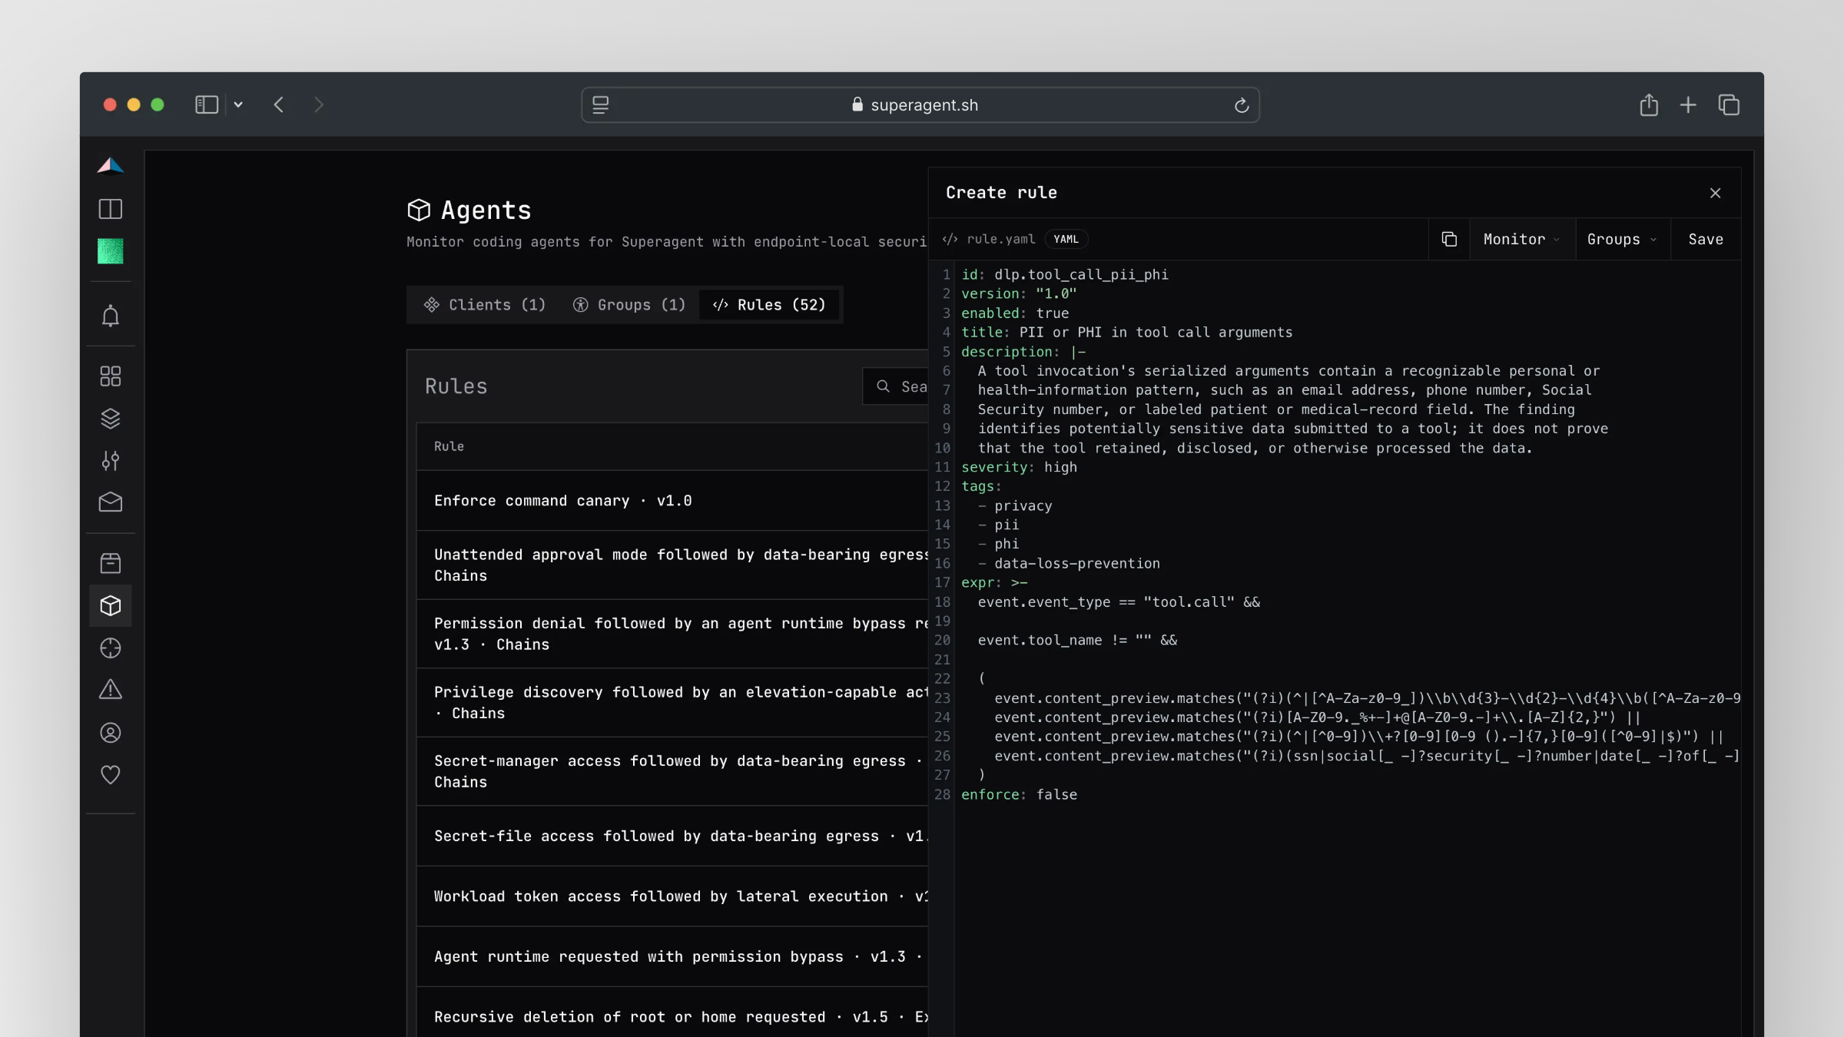Click the Superagent logo in the sidebar
The image size is (1844, 1037).
click(111, 166)
